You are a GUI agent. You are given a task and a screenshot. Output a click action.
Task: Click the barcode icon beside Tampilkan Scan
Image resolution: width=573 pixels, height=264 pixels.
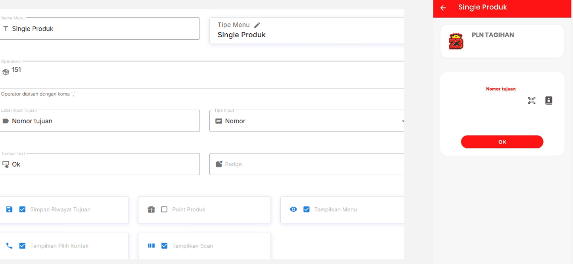point(151,246)
